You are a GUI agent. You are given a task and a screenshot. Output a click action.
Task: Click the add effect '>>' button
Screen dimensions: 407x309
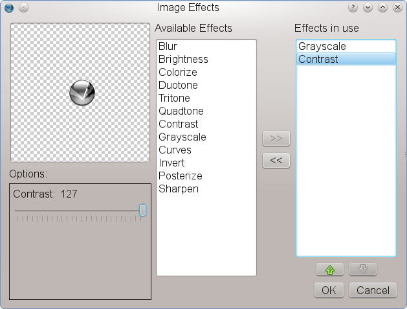coord(276,139)
